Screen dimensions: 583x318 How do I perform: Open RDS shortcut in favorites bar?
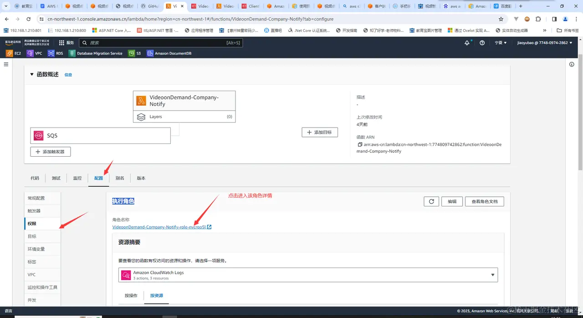pyautogui.click(x=56, y=53)
